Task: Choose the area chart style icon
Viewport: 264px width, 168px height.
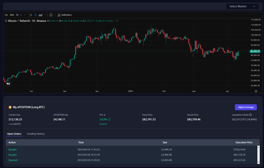Action: (x=40, y=15)
